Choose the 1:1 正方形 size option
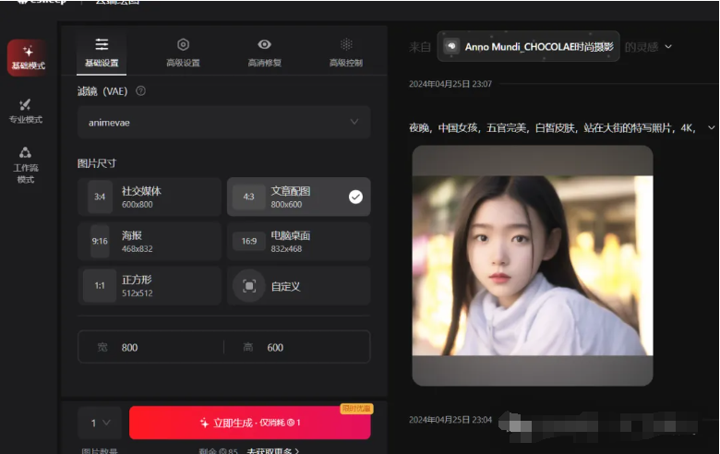Viewport: 720px width, 454px height. click(x=150, y=285)
